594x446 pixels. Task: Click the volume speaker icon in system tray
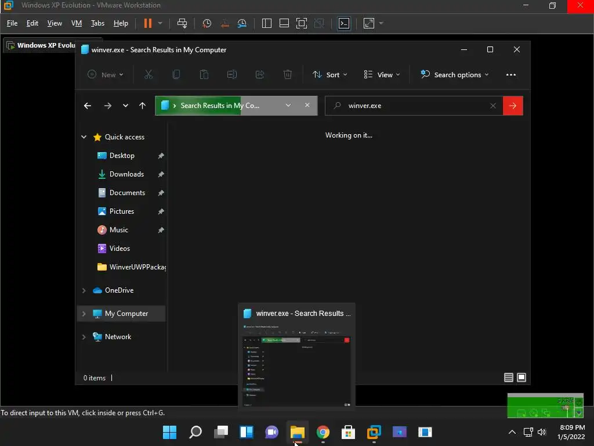pos(542,432)
